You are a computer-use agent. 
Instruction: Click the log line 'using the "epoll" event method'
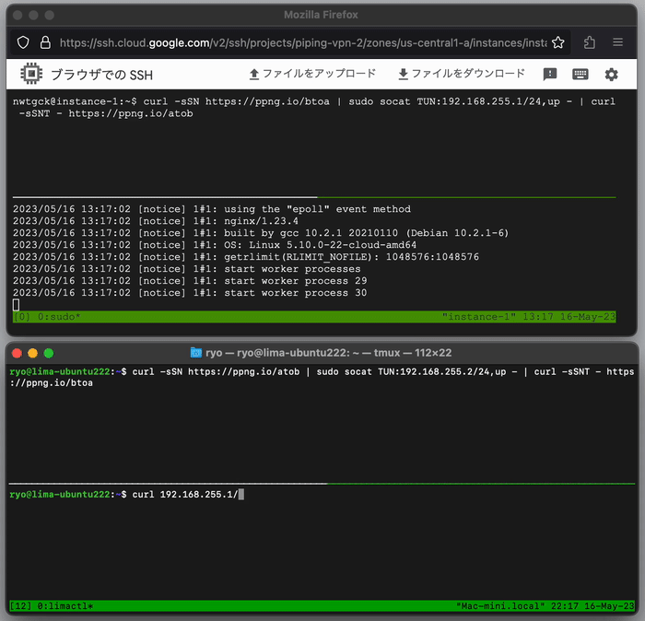point(211,209)
